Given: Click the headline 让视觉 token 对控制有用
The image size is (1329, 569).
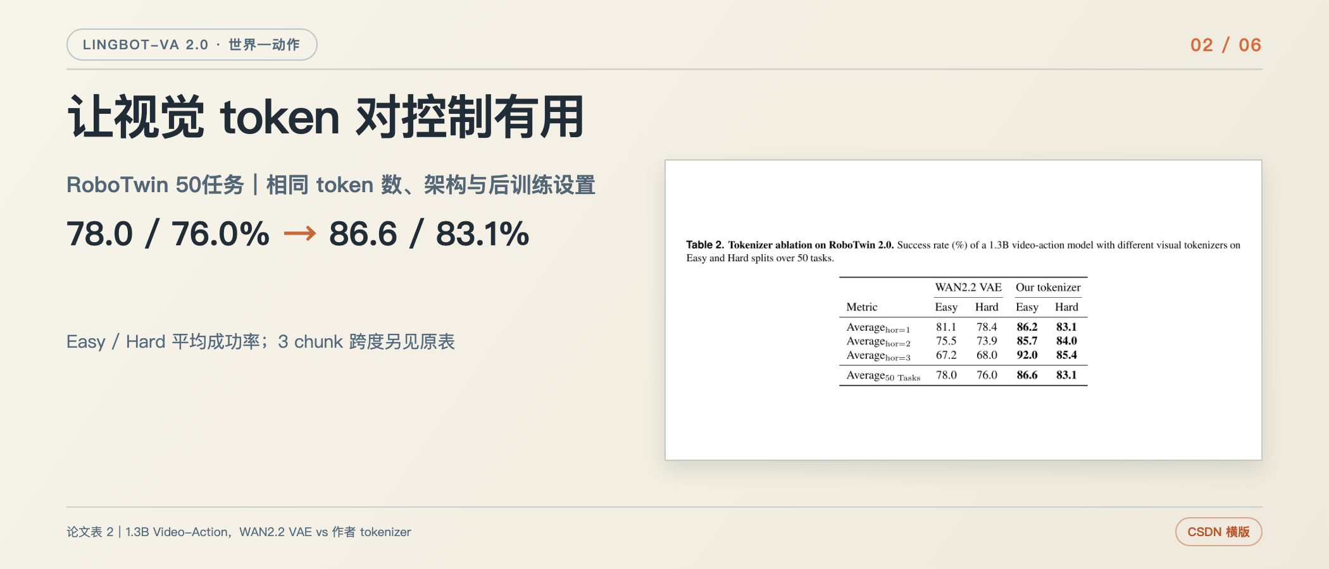Looking at the screenshot, I should pos(326,117).
